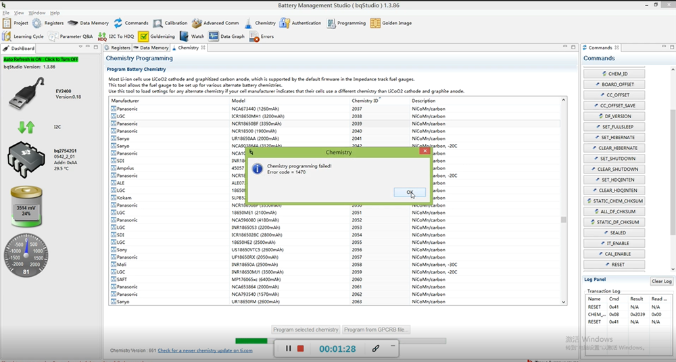676x362 pixels.
Task: Send SET_HIBERNATE command
Action: click(x=614, y=138)
